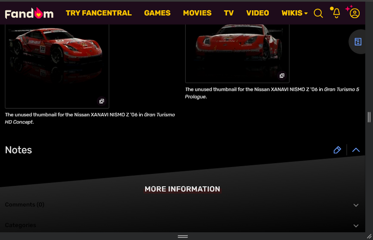Viewport: 373px width, 240px height.
Task: Enlarge the Gran Turismo 5 Prologue thumbnail
Action: [x=282, y=76]
